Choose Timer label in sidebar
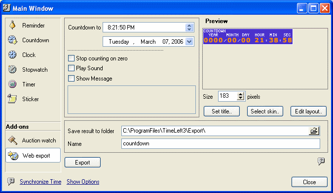This screenshot has height=193, width=333. (29, 84)
